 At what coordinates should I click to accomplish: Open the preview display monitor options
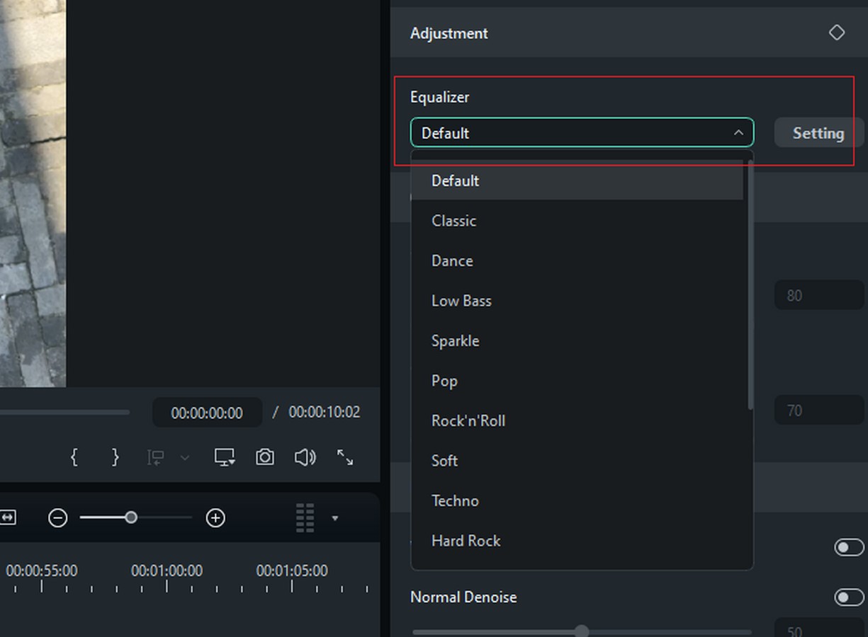(225, 457)
